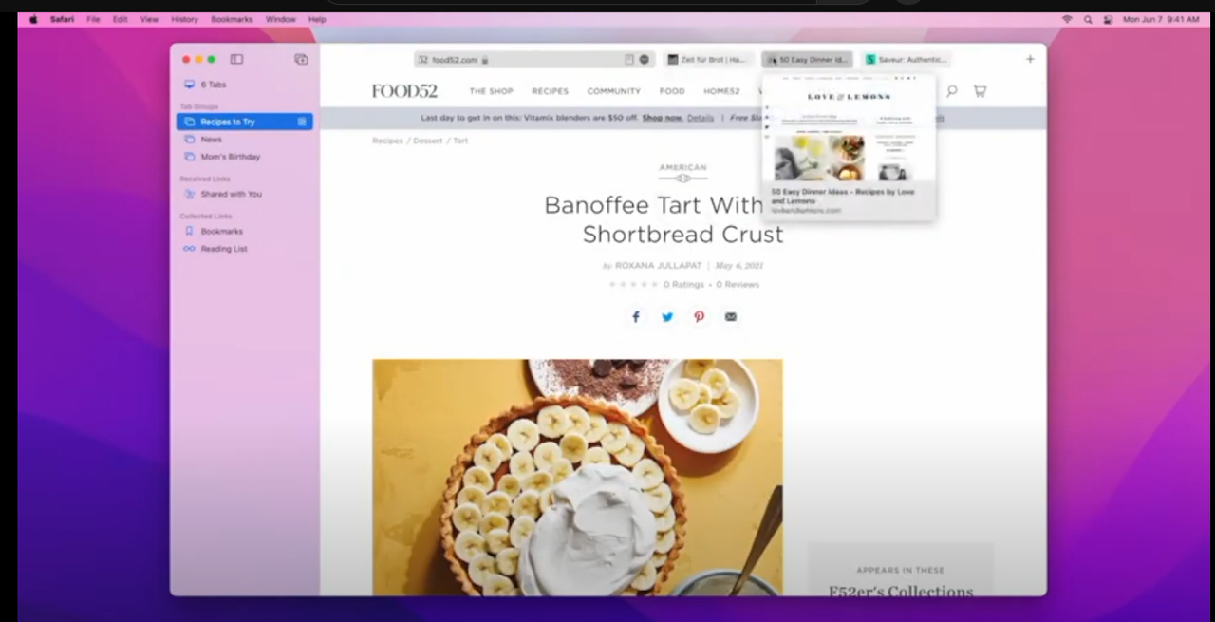Open Wi-Fi status in menu bar
Screen dimensions: 1215x622
(1067, 19)
